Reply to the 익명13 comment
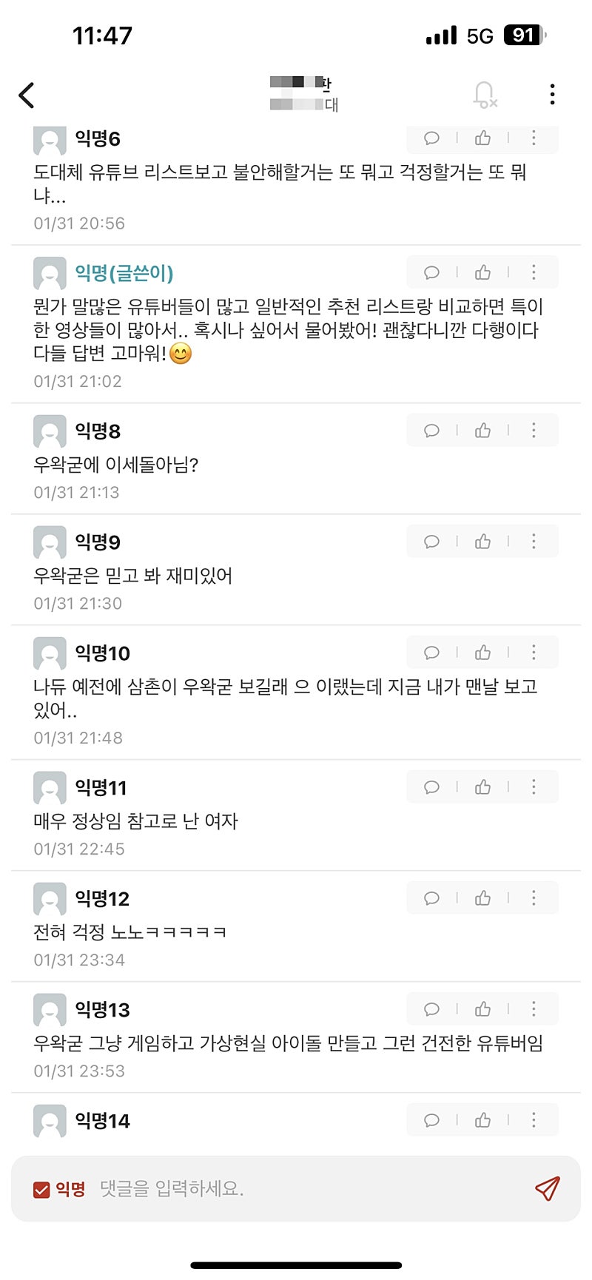Screen dimensions: 592x1280 [x=431, y=1009]
